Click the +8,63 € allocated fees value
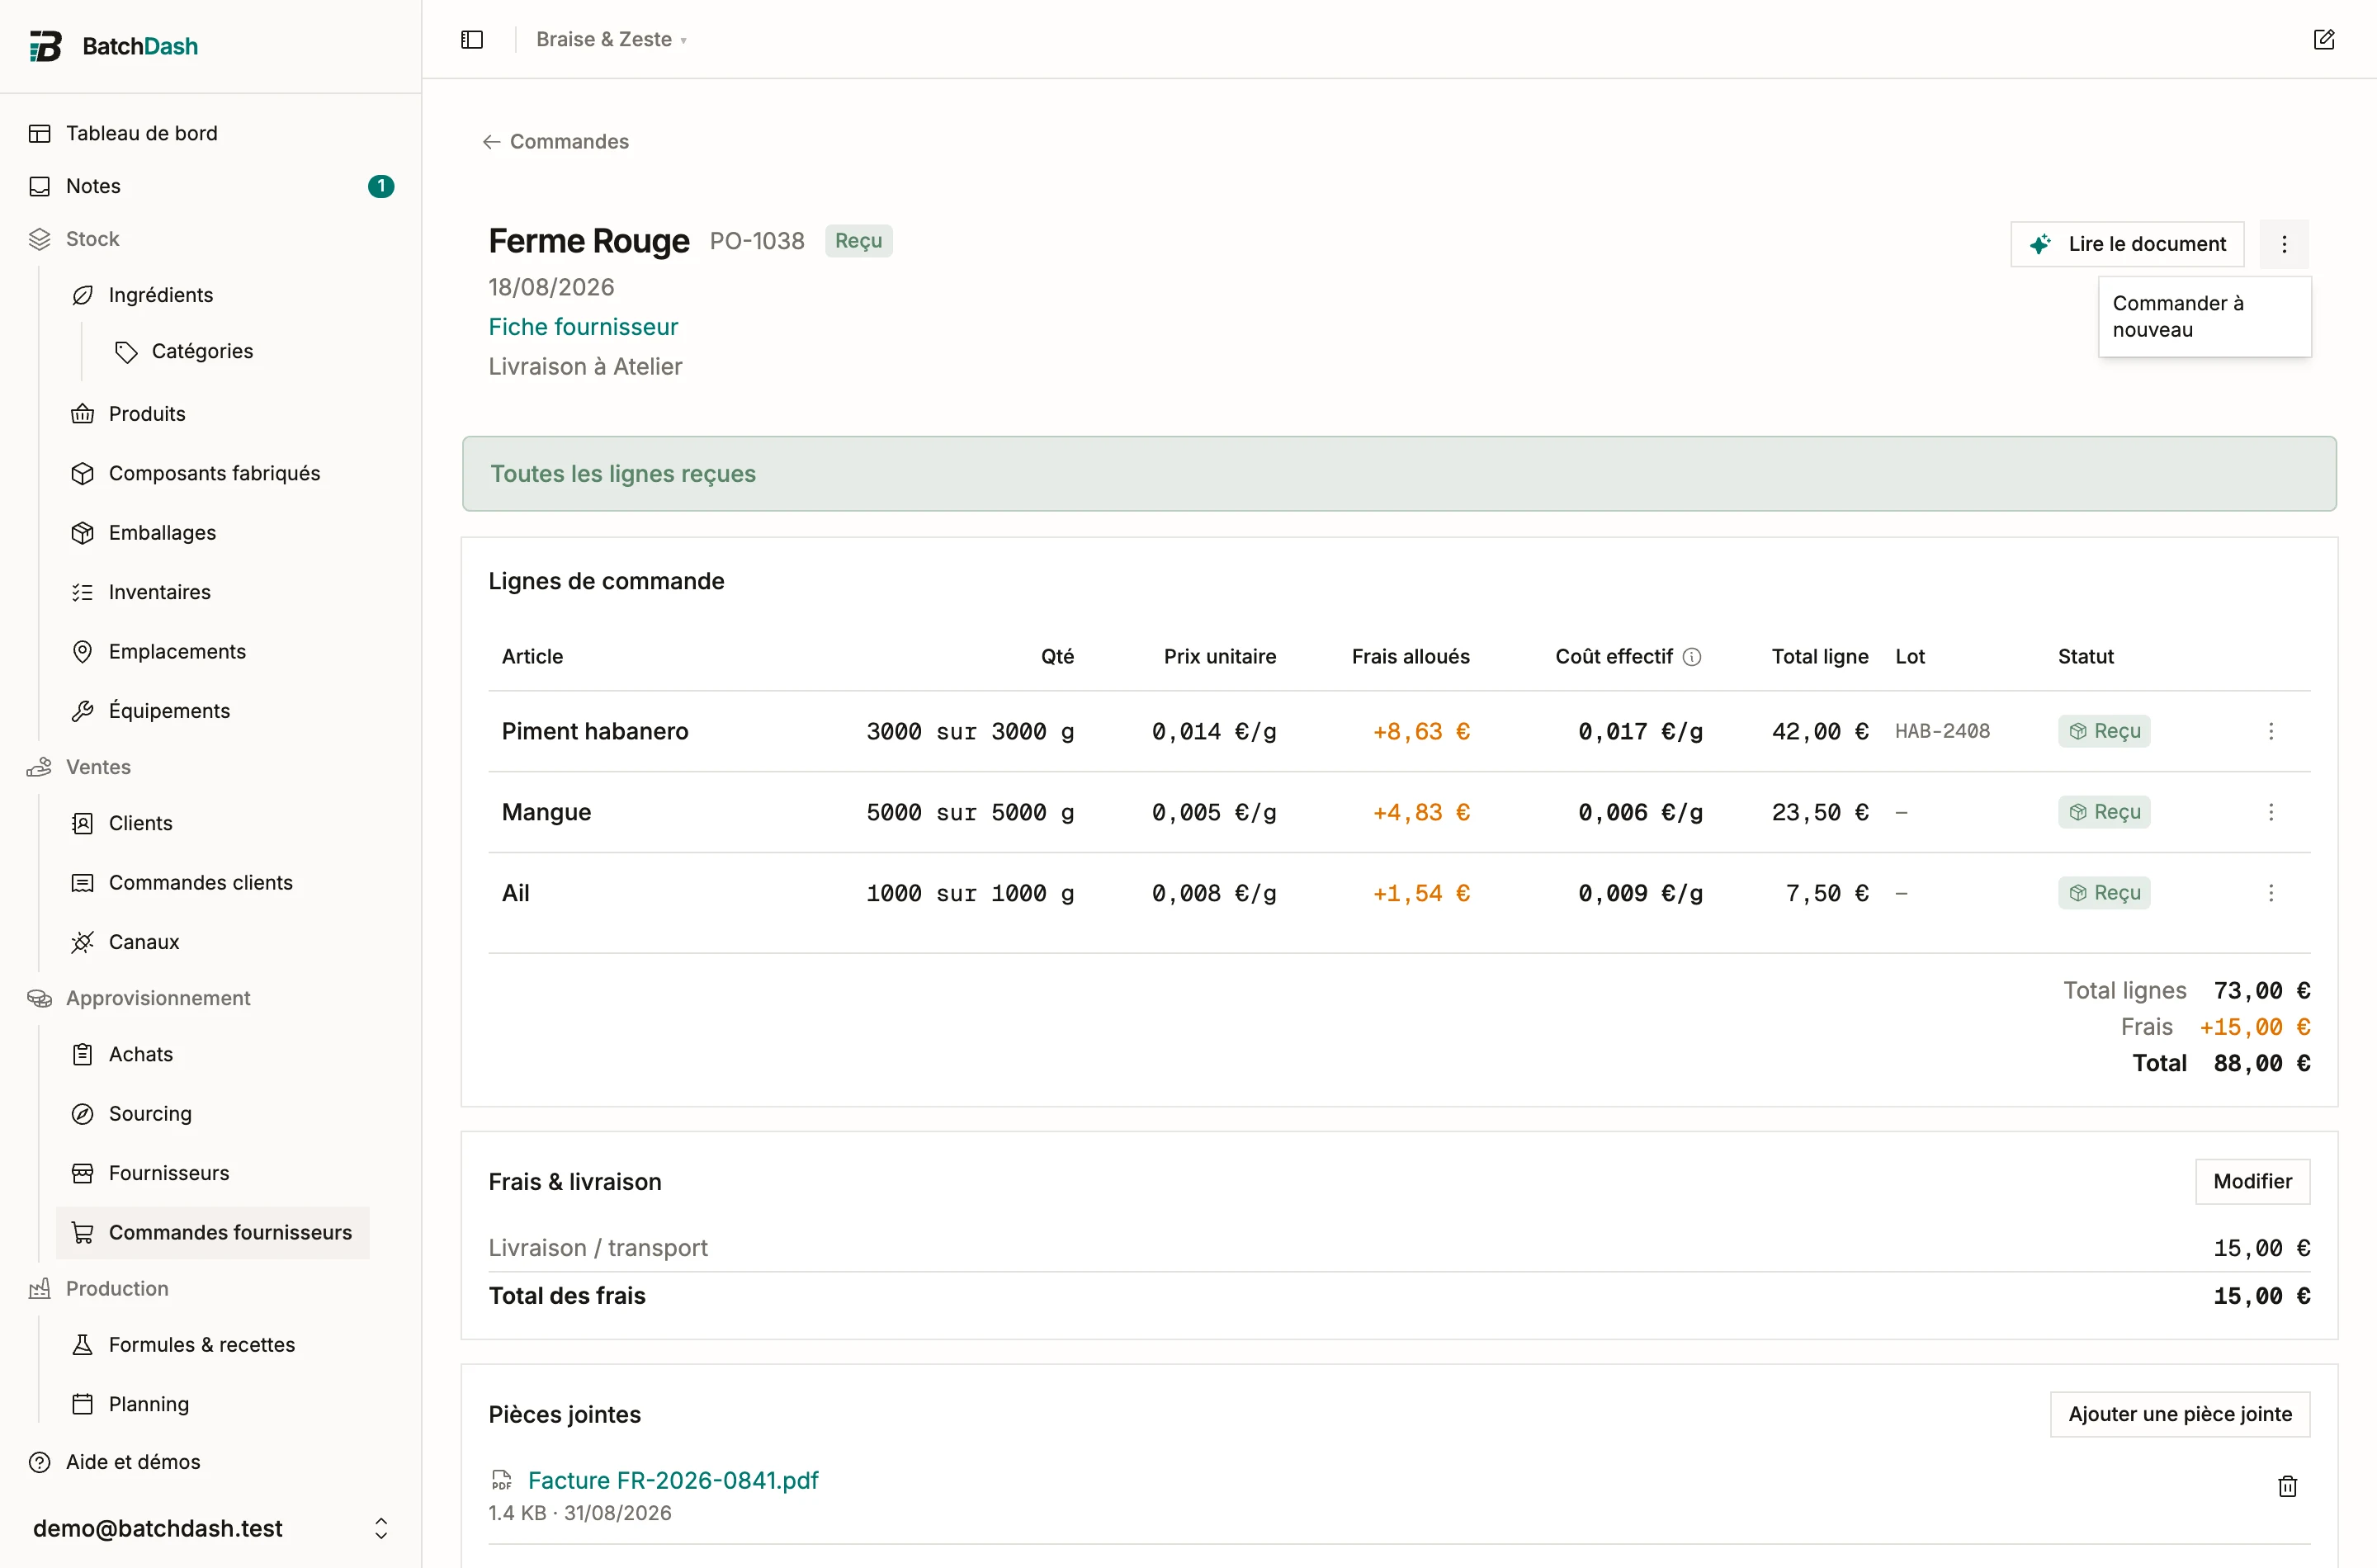Screen dimensions: 2377x1568 point(1421,731)
